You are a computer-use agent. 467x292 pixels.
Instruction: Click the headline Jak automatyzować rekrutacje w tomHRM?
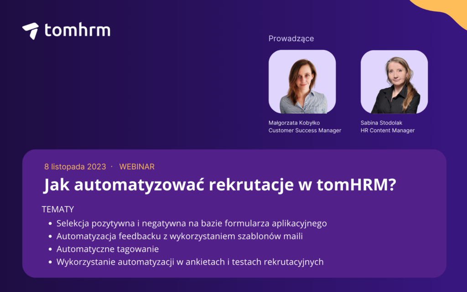219,185
